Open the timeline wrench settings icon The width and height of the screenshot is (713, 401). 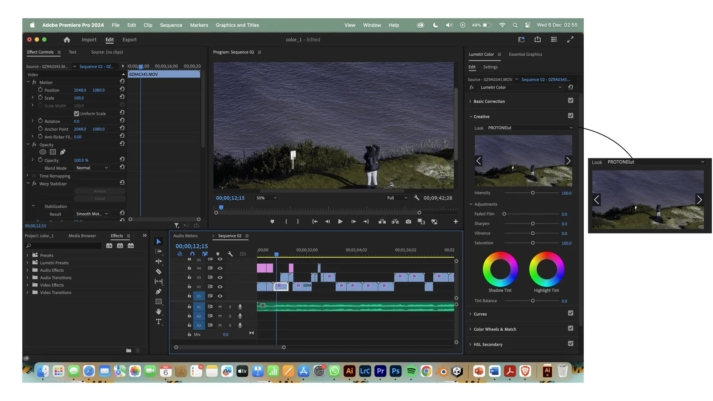[x=230, y=254]
